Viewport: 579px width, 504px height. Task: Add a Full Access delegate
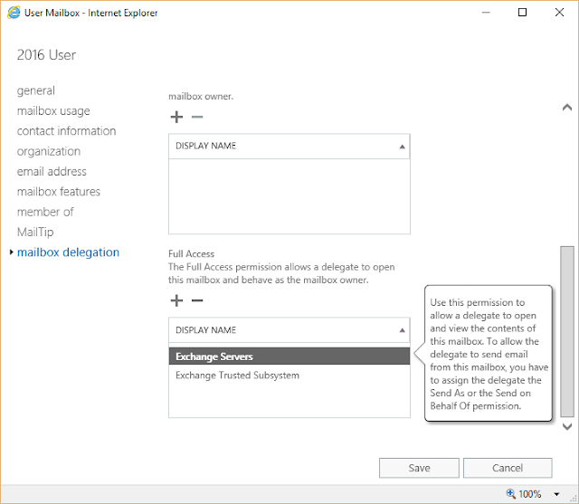point(176,300)
